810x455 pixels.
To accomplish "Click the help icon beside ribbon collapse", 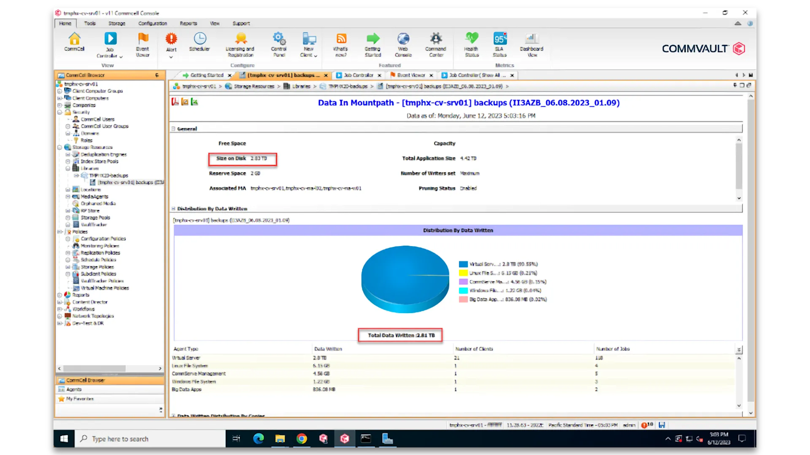I will pos(750,23).
